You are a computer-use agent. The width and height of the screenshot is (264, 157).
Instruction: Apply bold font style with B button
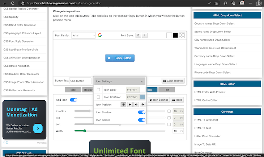(138, 35)
